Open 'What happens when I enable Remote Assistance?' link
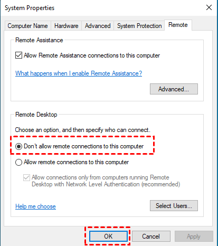218x246 pixels. tap(79, 73)
